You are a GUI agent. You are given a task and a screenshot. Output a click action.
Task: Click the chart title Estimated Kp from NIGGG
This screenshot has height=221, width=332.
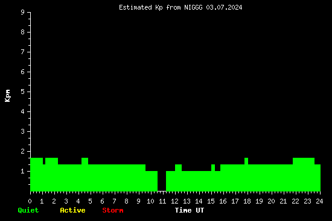pyautogui.click(x=180, y=7)
